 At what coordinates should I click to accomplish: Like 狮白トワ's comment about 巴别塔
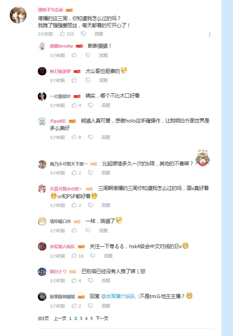[x=74, y=280]
